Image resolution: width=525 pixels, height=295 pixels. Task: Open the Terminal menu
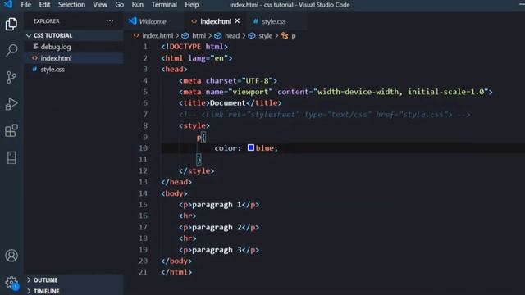coord(164,5)
